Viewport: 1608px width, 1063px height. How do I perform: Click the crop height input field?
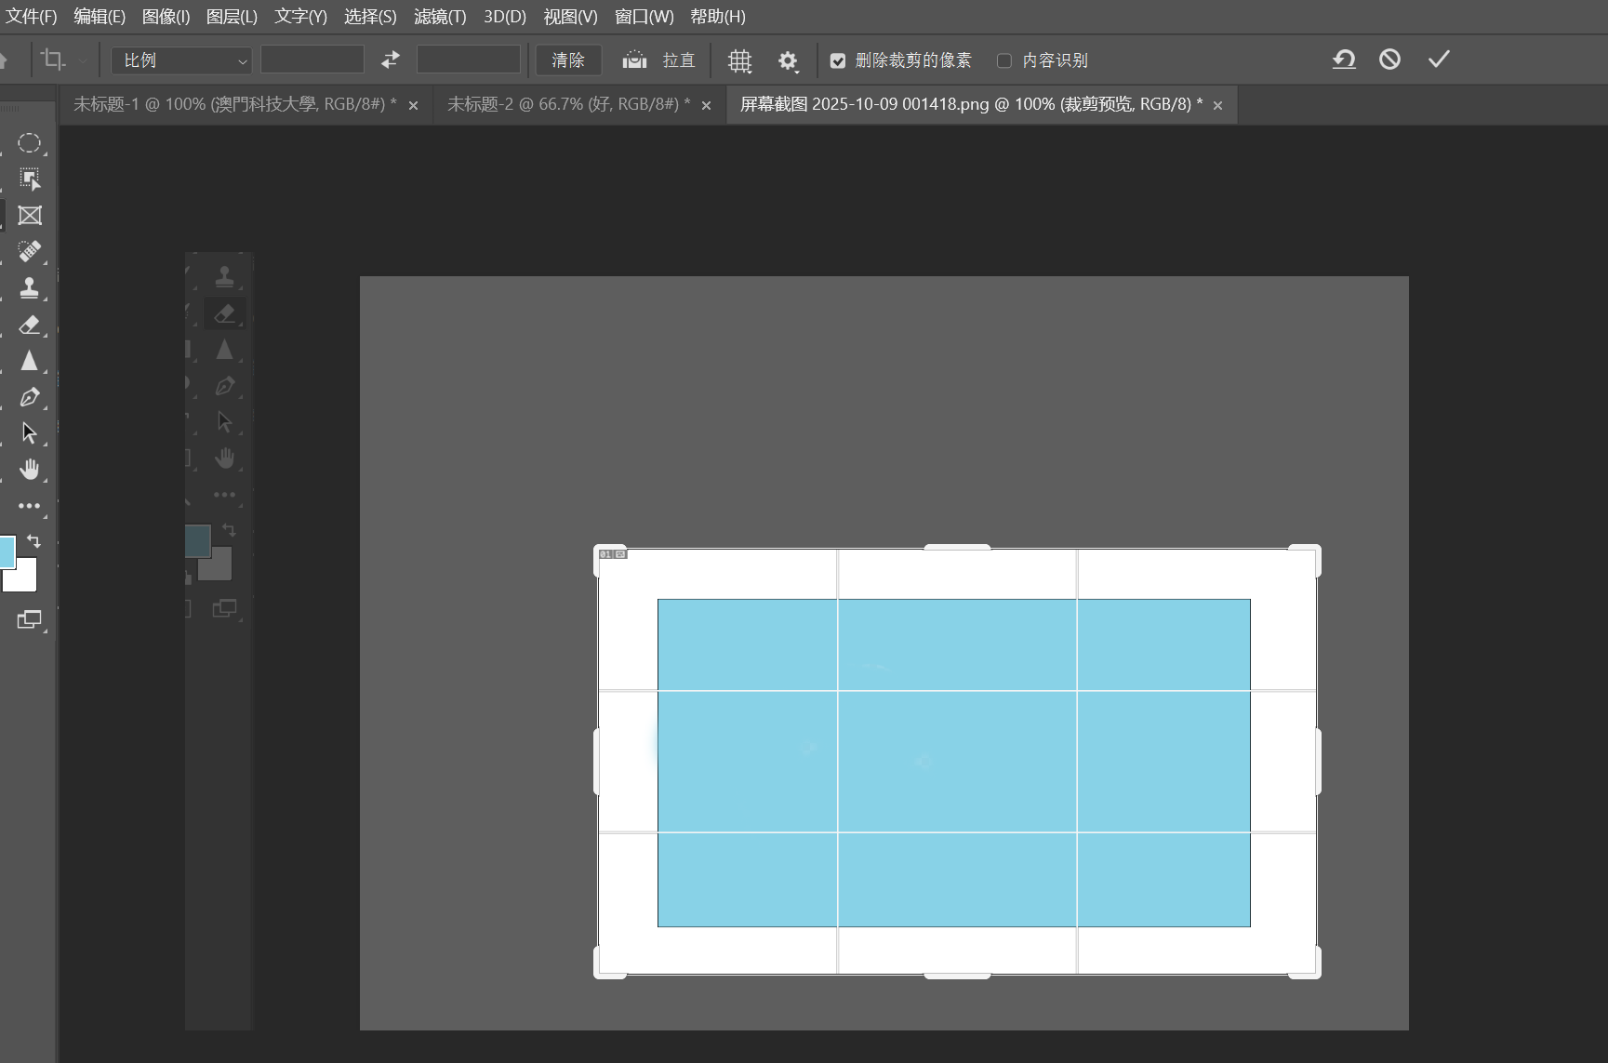click(x=469, y=60)
